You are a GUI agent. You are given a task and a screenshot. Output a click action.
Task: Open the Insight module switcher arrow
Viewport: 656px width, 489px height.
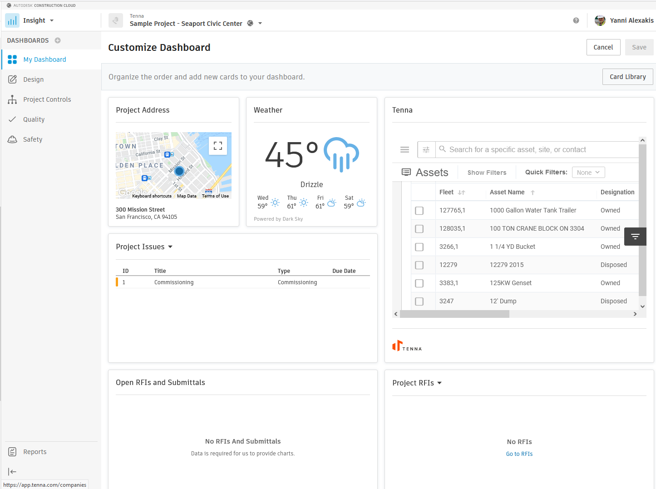point(52,20)
